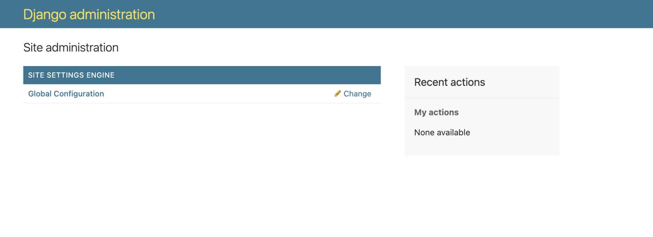Click the Change link for Global Configuration
The image size is (653, 237).
357,94
